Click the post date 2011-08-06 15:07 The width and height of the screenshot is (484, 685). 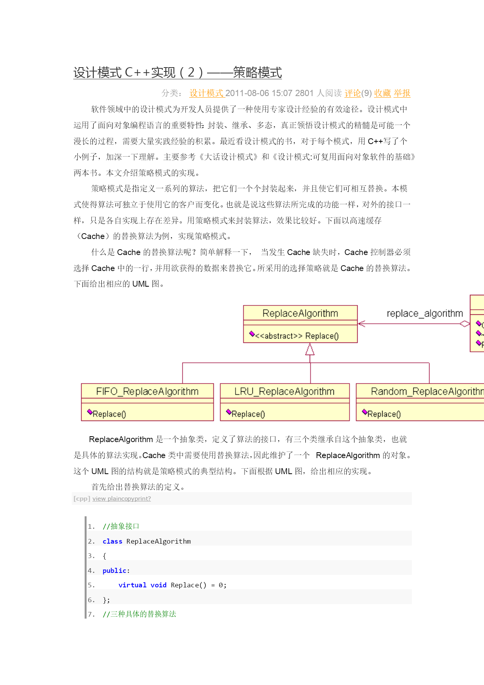click(259, 93)
